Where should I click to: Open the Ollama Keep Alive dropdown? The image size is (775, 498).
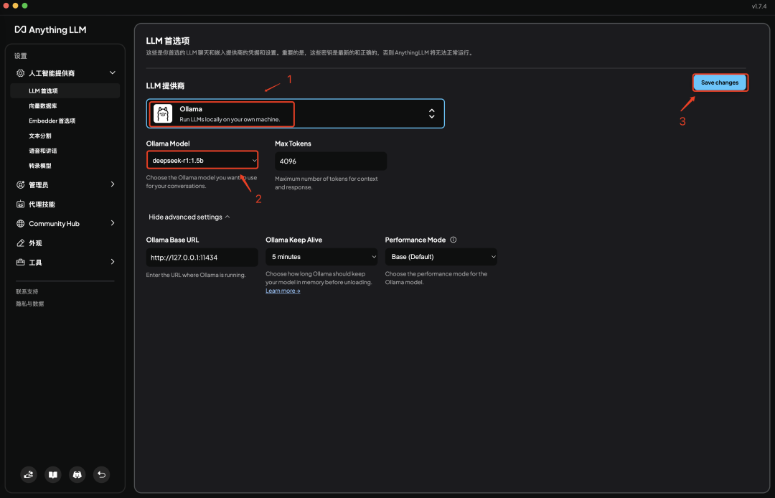click(321, 257)
